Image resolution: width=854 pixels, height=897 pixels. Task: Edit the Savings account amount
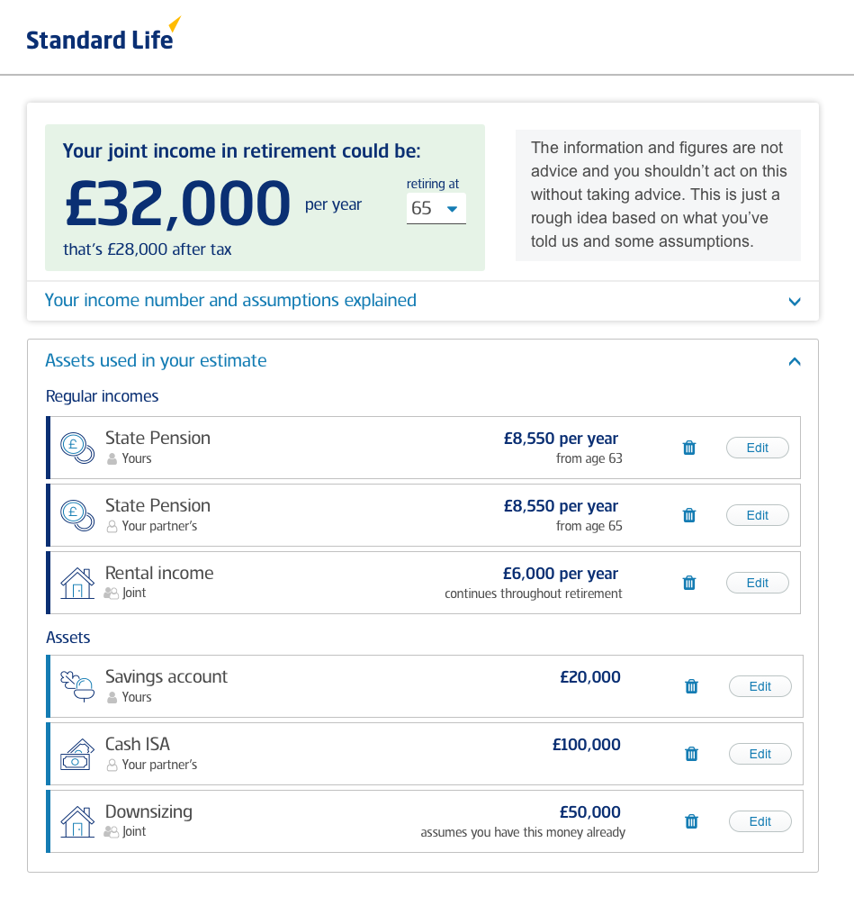[760, 686]
